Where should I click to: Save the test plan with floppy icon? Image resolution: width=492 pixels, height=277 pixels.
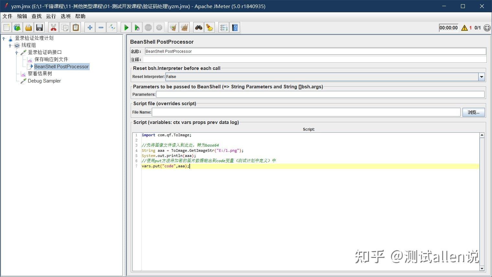[x=39, y=28]
